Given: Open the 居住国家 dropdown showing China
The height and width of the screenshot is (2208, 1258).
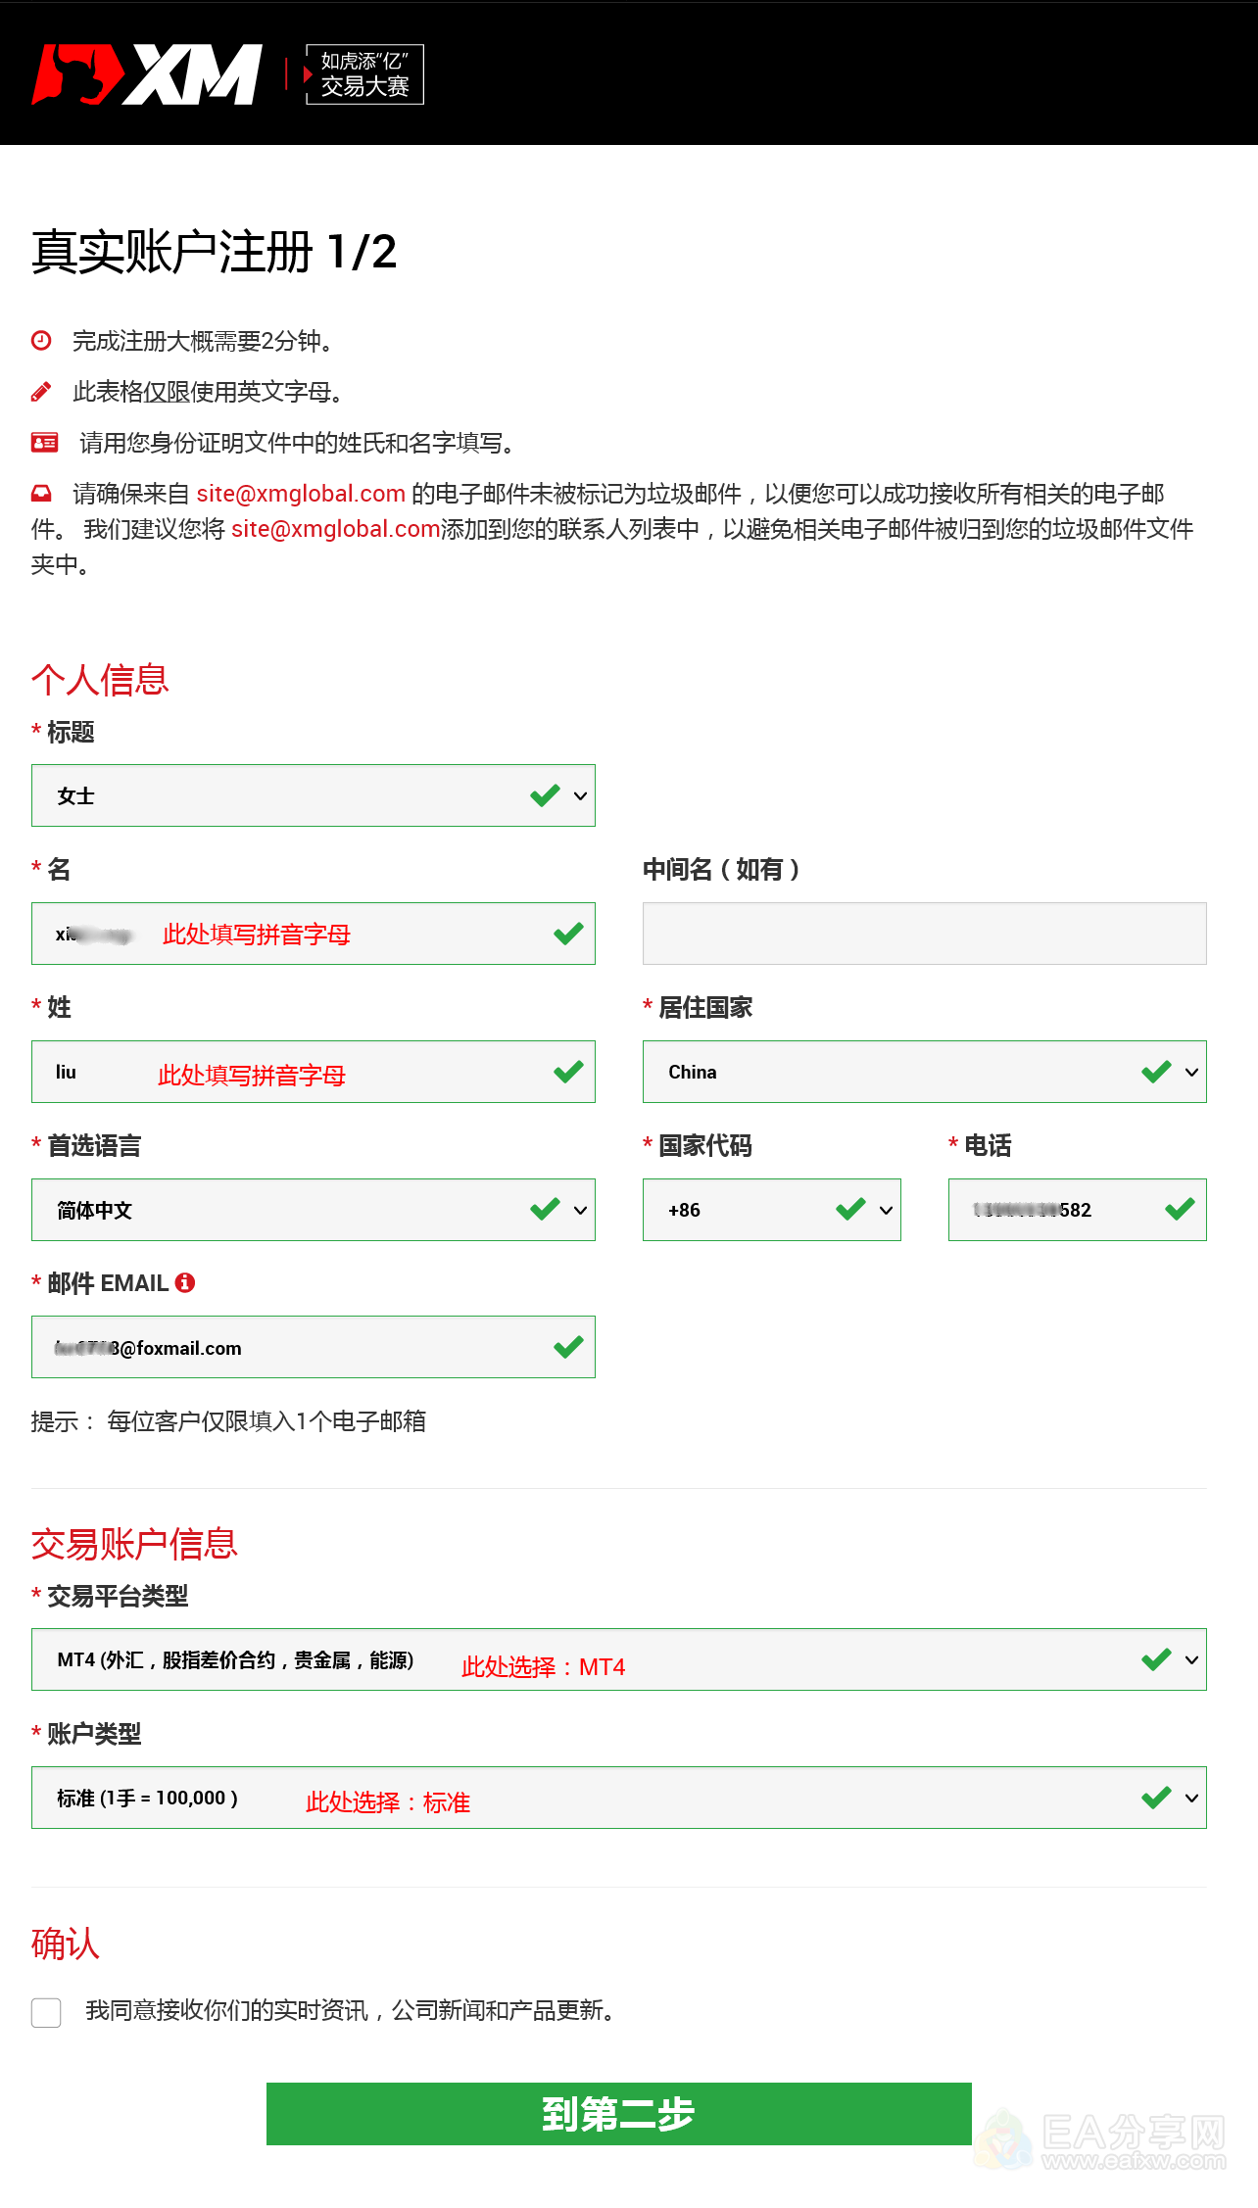Looking at the screenshot, I should click(925, 1072).
